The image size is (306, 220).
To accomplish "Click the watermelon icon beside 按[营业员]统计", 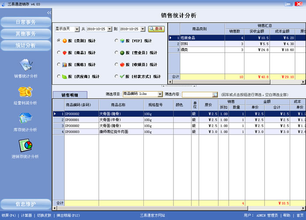I will (x=122, y=53).
